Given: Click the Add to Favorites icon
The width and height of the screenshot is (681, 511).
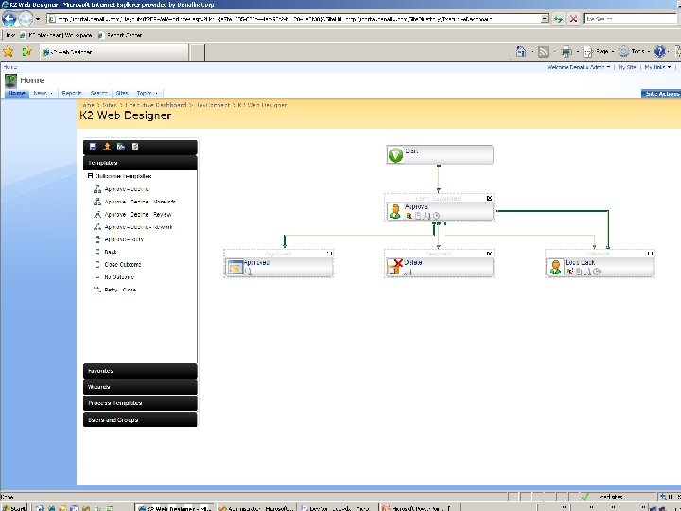Looking at the screenshot, I should (26, 52).
